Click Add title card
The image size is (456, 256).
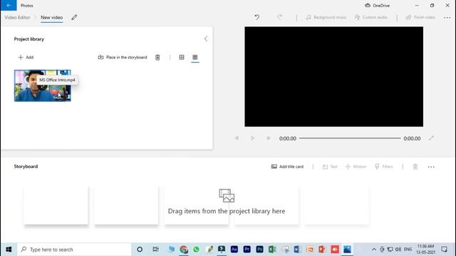(x=287, y=166)
